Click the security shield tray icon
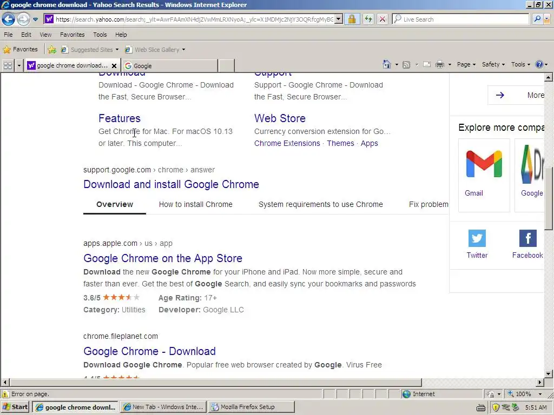This screenshot has height=415, width=554. point(496,407)
